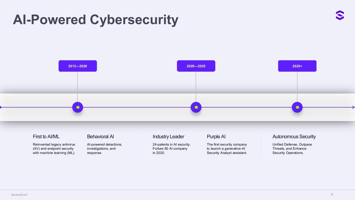Screen dimensions: 355x200
Task: Click the SentinelOne logo icon
Action: click(340, 15)
